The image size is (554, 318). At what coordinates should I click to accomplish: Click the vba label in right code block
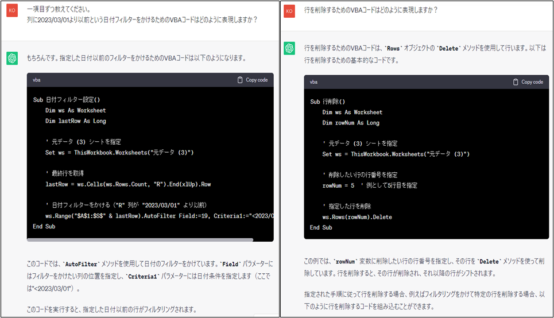pos(314,82)
